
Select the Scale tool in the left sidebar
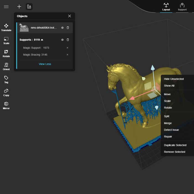(x=6, y=40)
